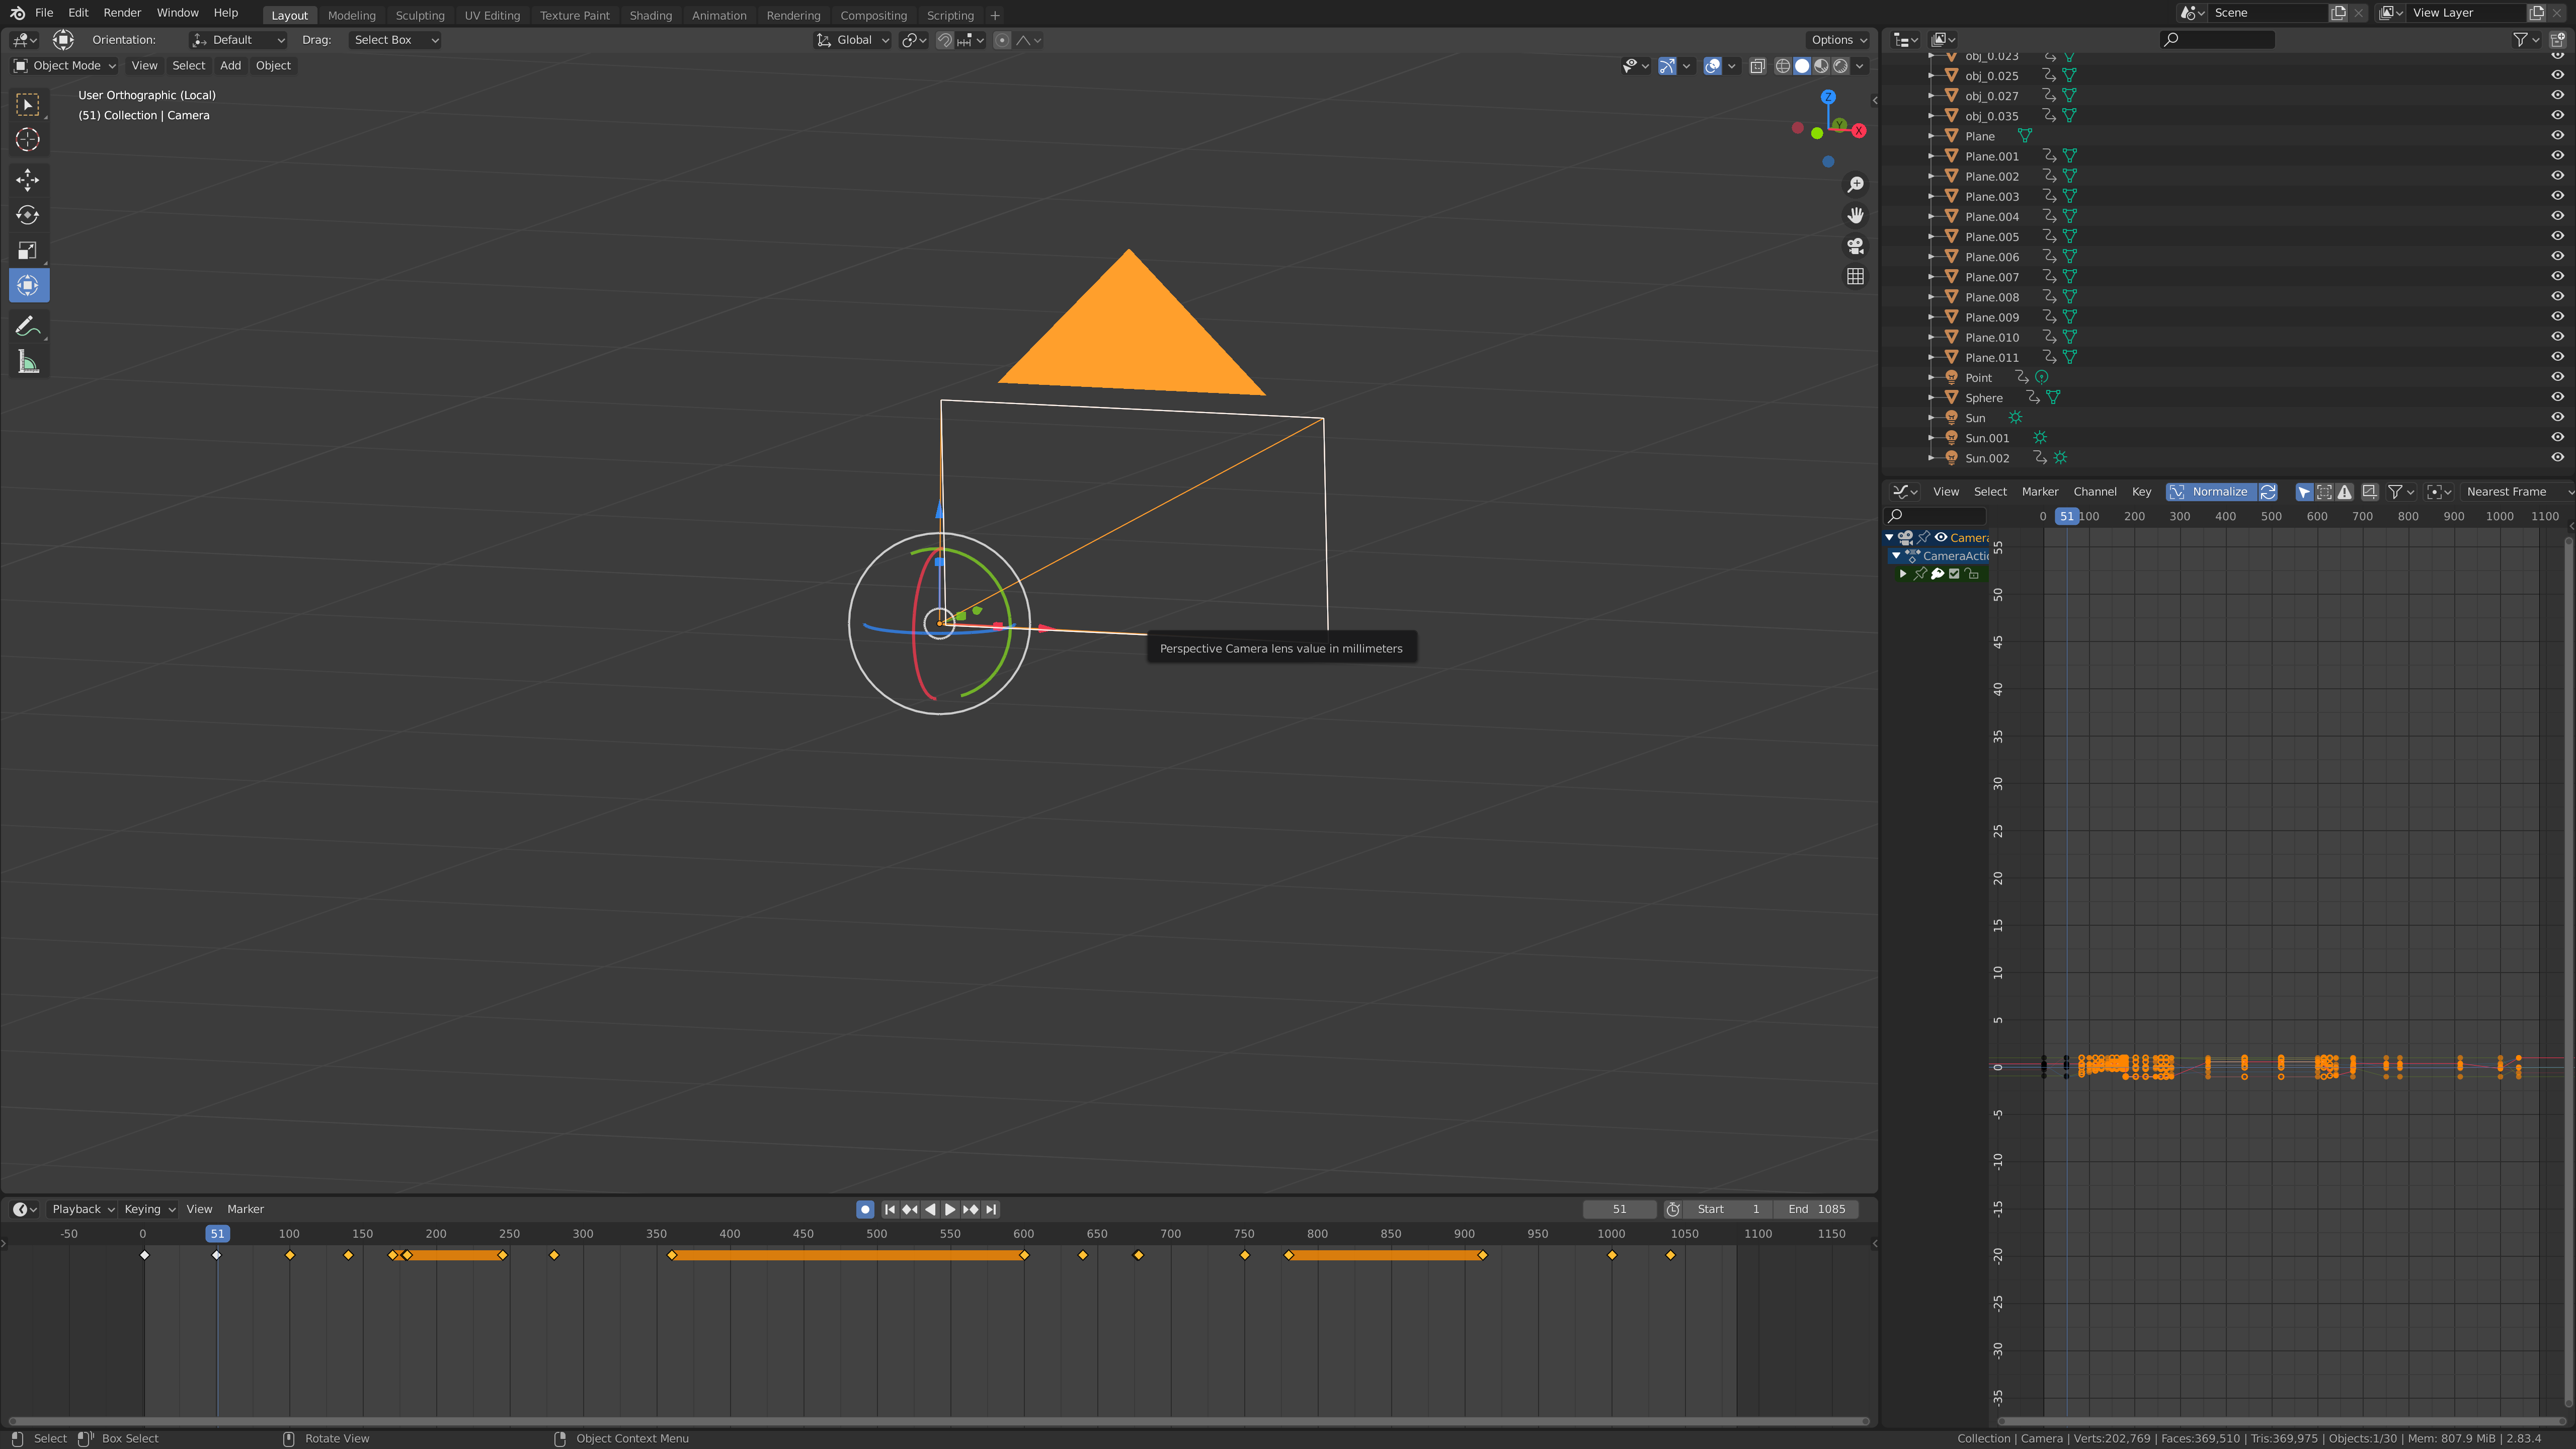Open the Object Mode dropdown
Screen dimensions: 2576x1449
click(65, 66)
